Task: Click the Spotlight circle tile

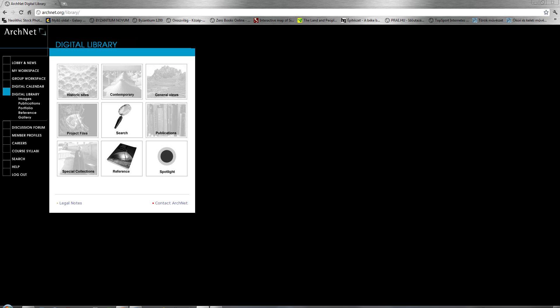Action: pos(167,158)
